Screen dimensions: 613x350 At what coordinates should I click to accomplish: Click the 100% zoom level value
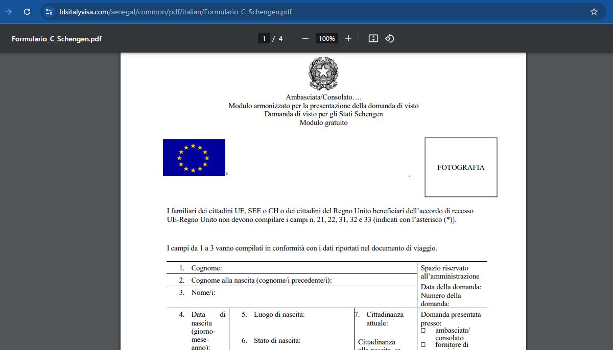tap(326, 38)
